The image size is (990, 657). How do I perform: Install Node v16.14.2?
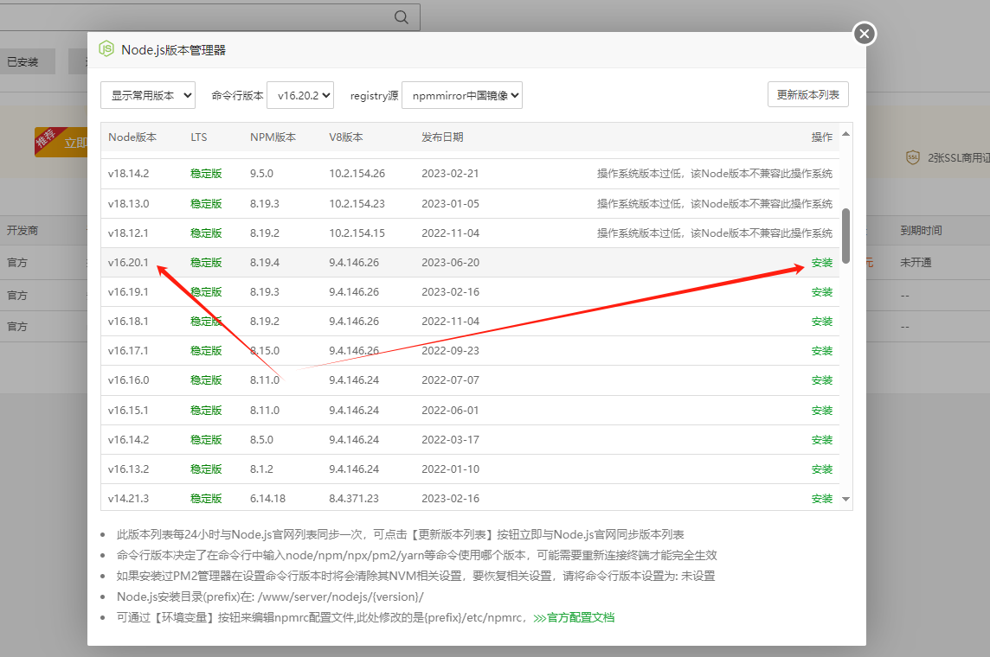coord(821,440)
